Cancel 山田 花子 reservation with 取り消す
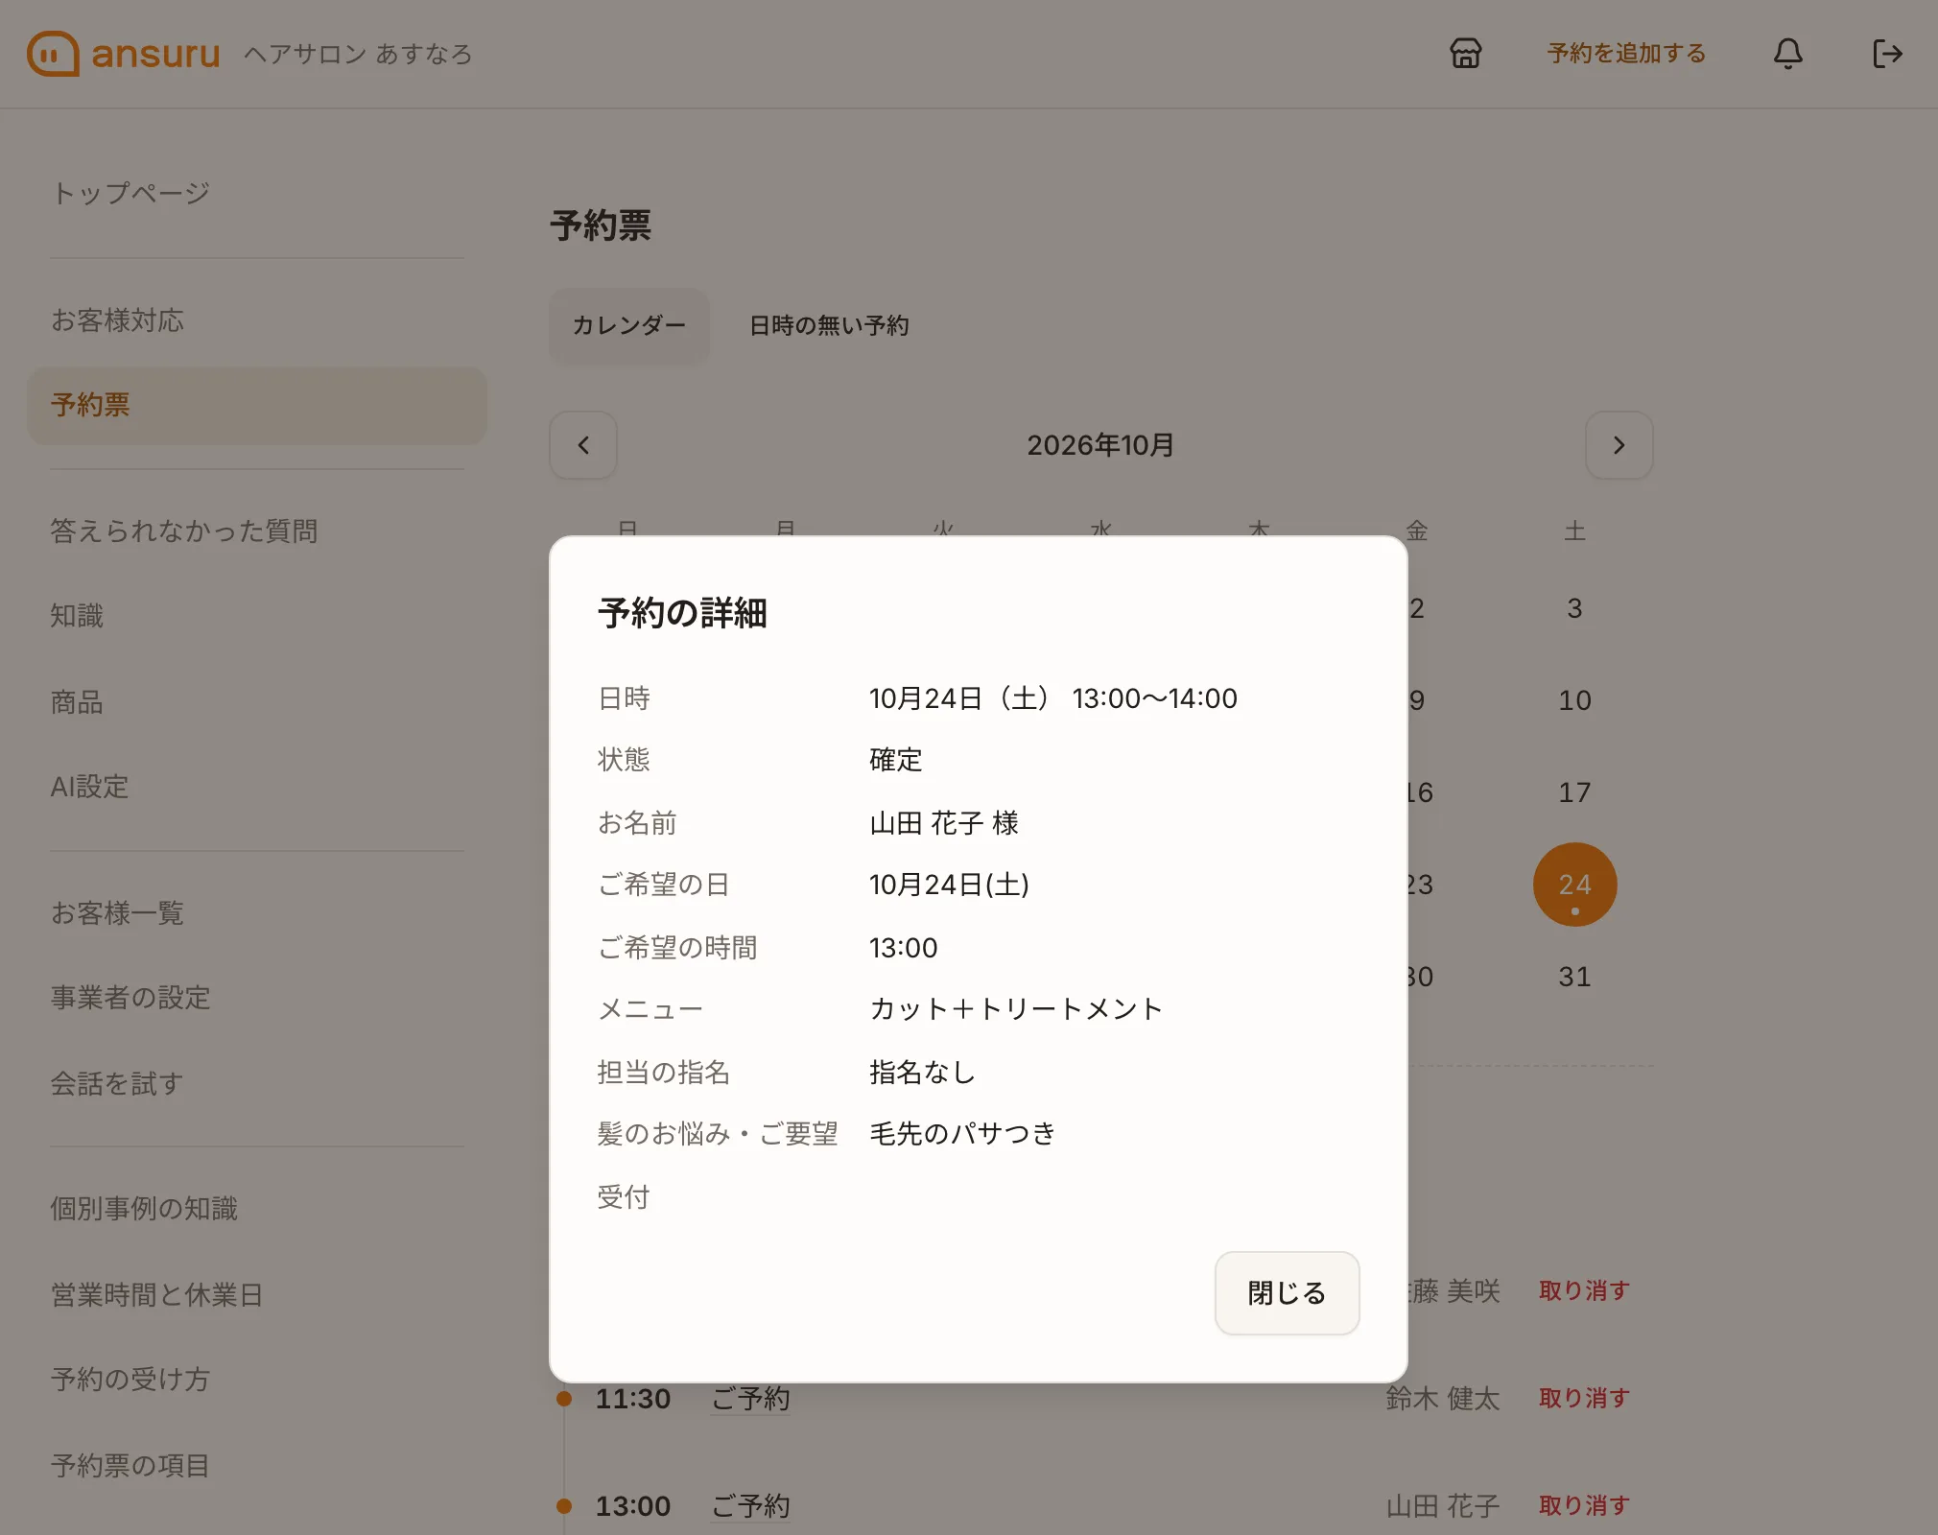Image resolution: width=1938 pixels, height=1535 pixels. (x=1584, y=1506)
